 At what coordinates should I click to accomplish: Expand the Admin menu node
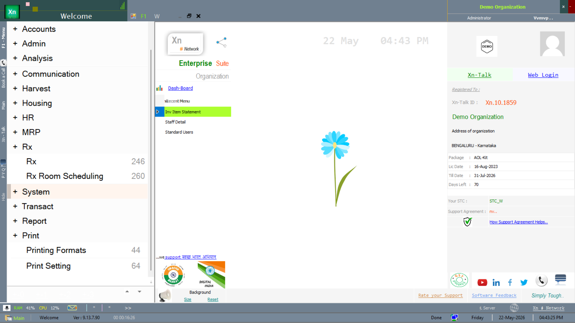point(15,44)
